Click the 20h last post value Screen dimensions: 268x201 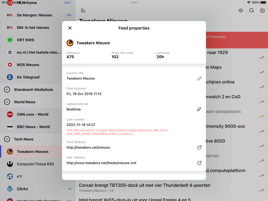click(x=160, y=57)
